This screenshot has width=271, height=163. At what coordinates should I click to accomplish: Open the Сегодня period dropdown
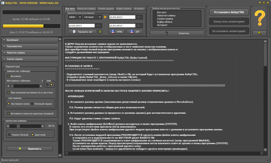tap(92, 17)
